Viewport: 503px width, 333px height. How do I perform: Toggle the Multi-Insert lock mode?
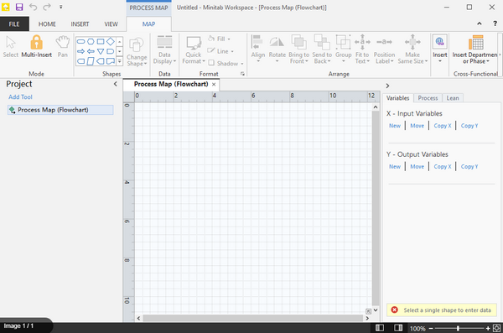[x=36, y=47]
